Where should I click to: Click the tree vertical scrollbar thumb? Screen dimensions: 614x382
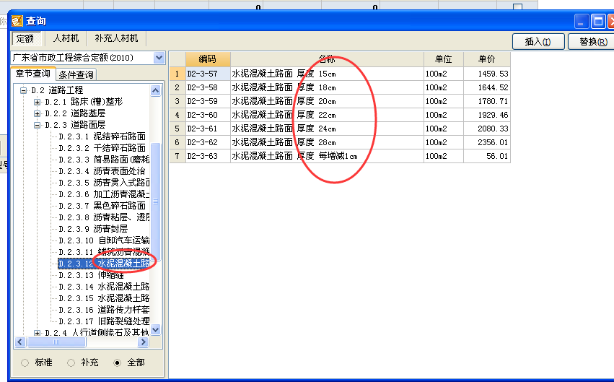click(x=155, y=201)
